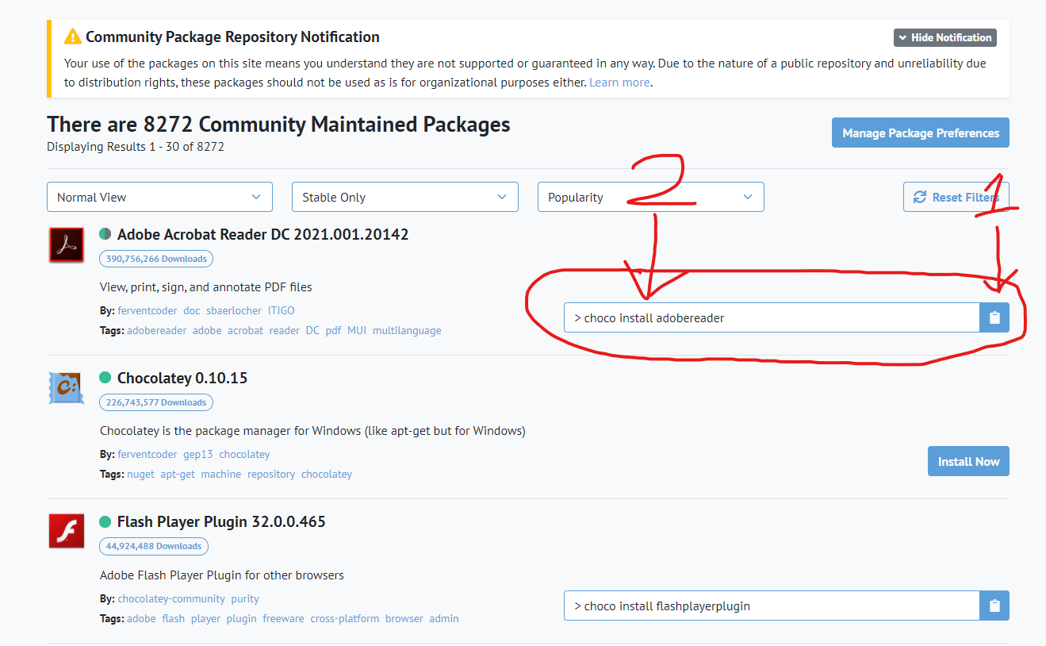Click the adobereader tag

tap(157, 330)
